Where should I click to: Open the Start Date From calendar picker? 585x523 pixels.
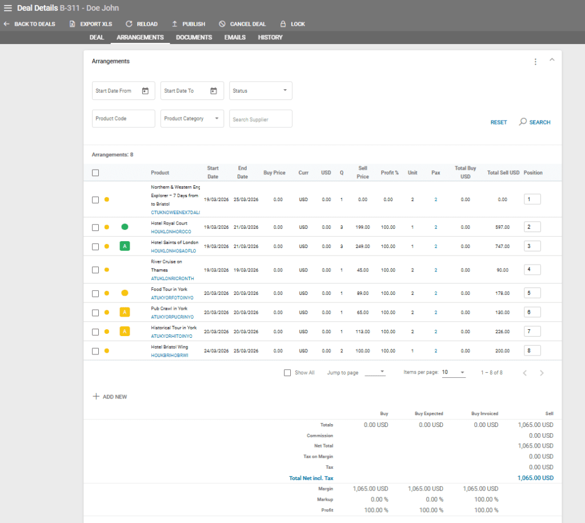pyautogui.click(x=145, y=91)
